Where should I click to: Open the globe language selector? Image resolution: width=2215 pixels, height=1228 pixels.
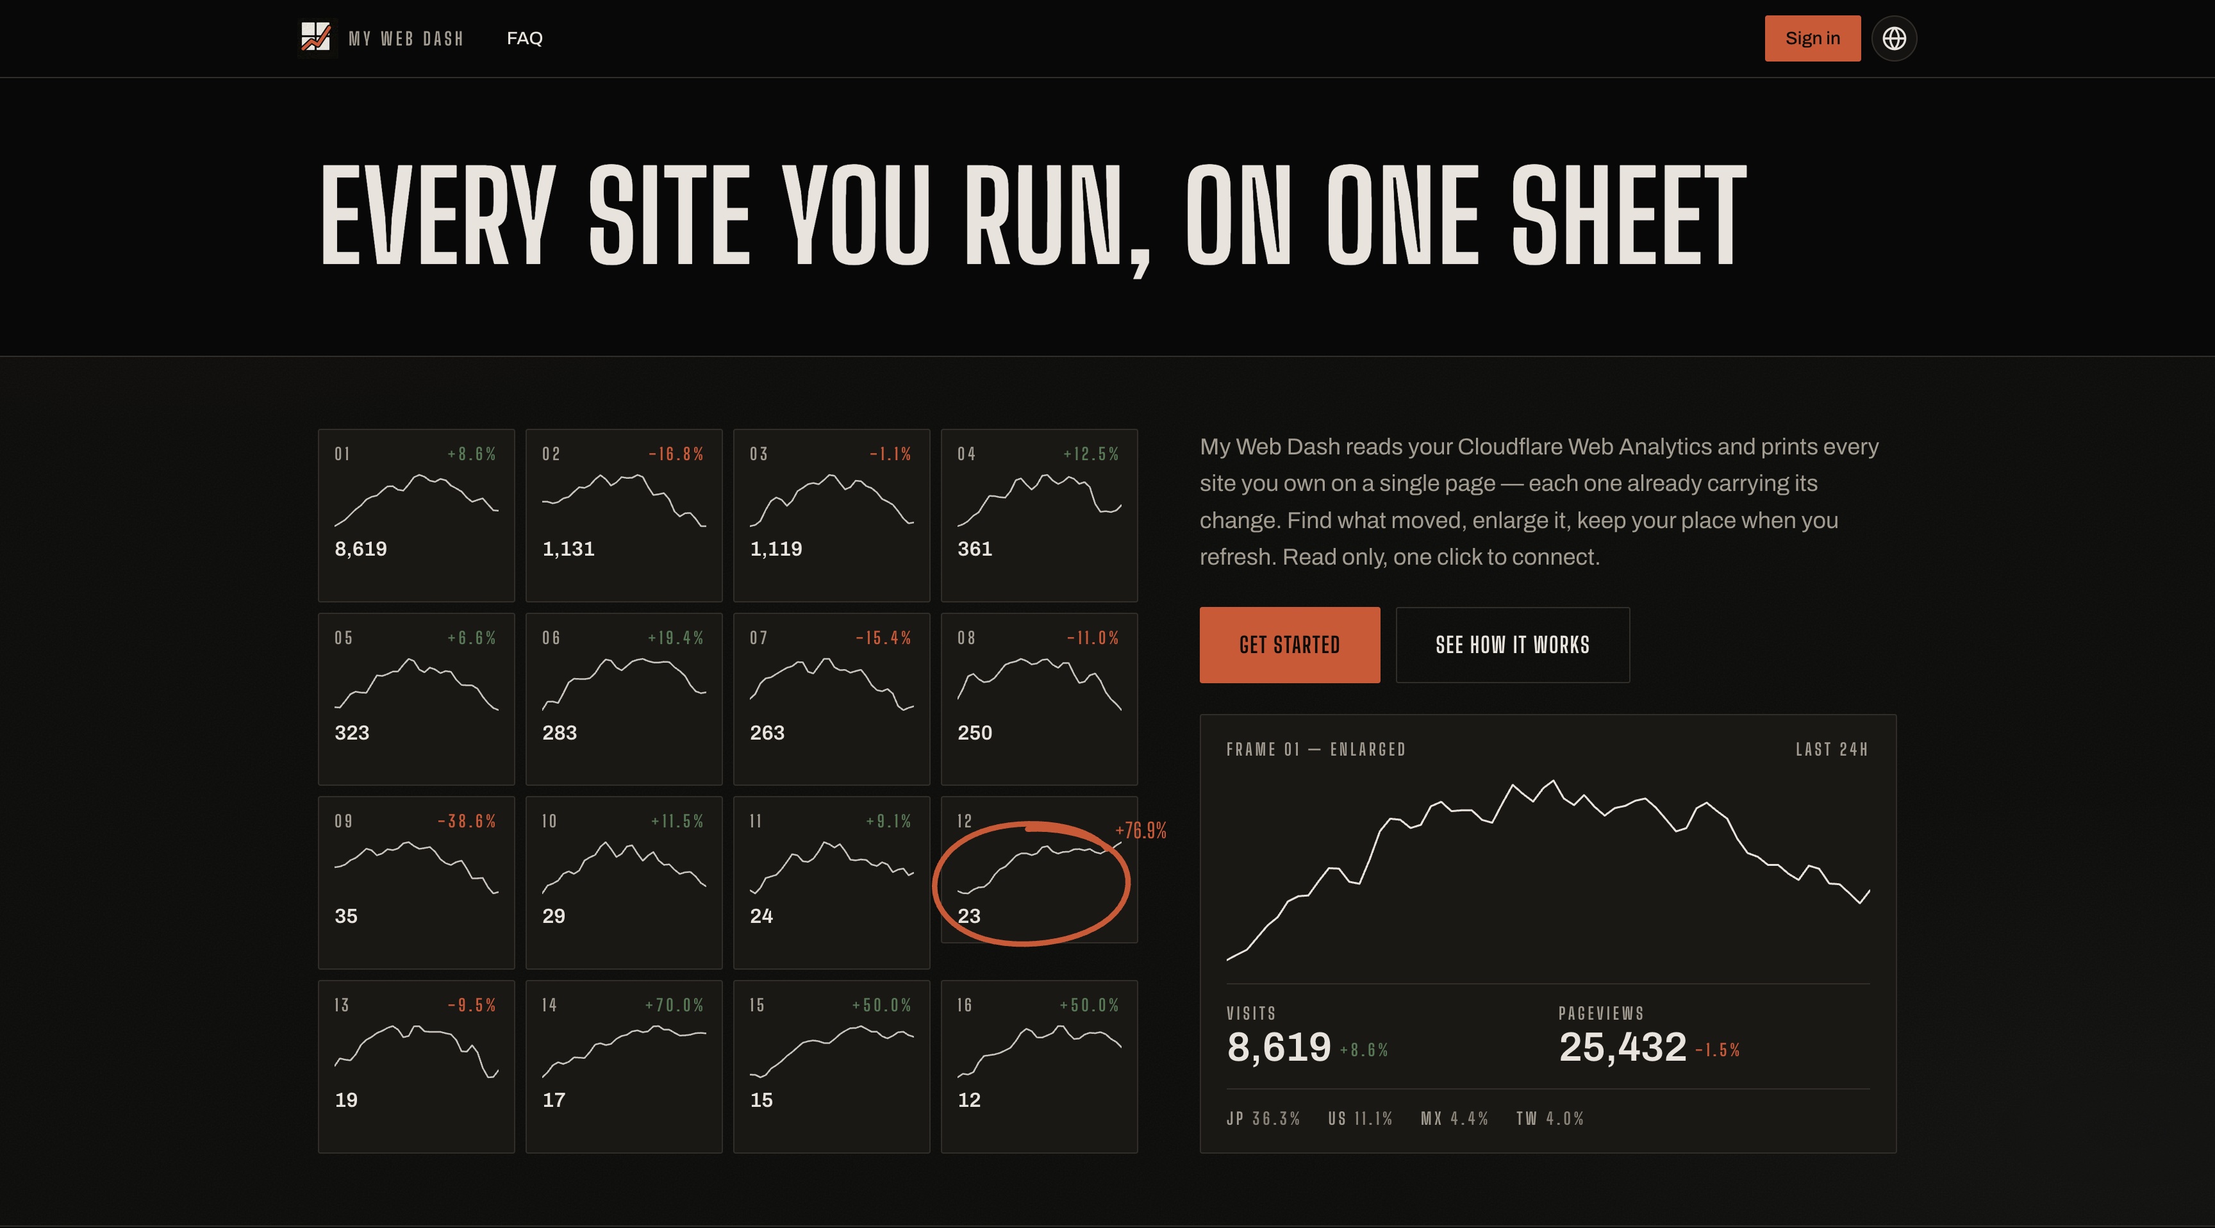1893,38
